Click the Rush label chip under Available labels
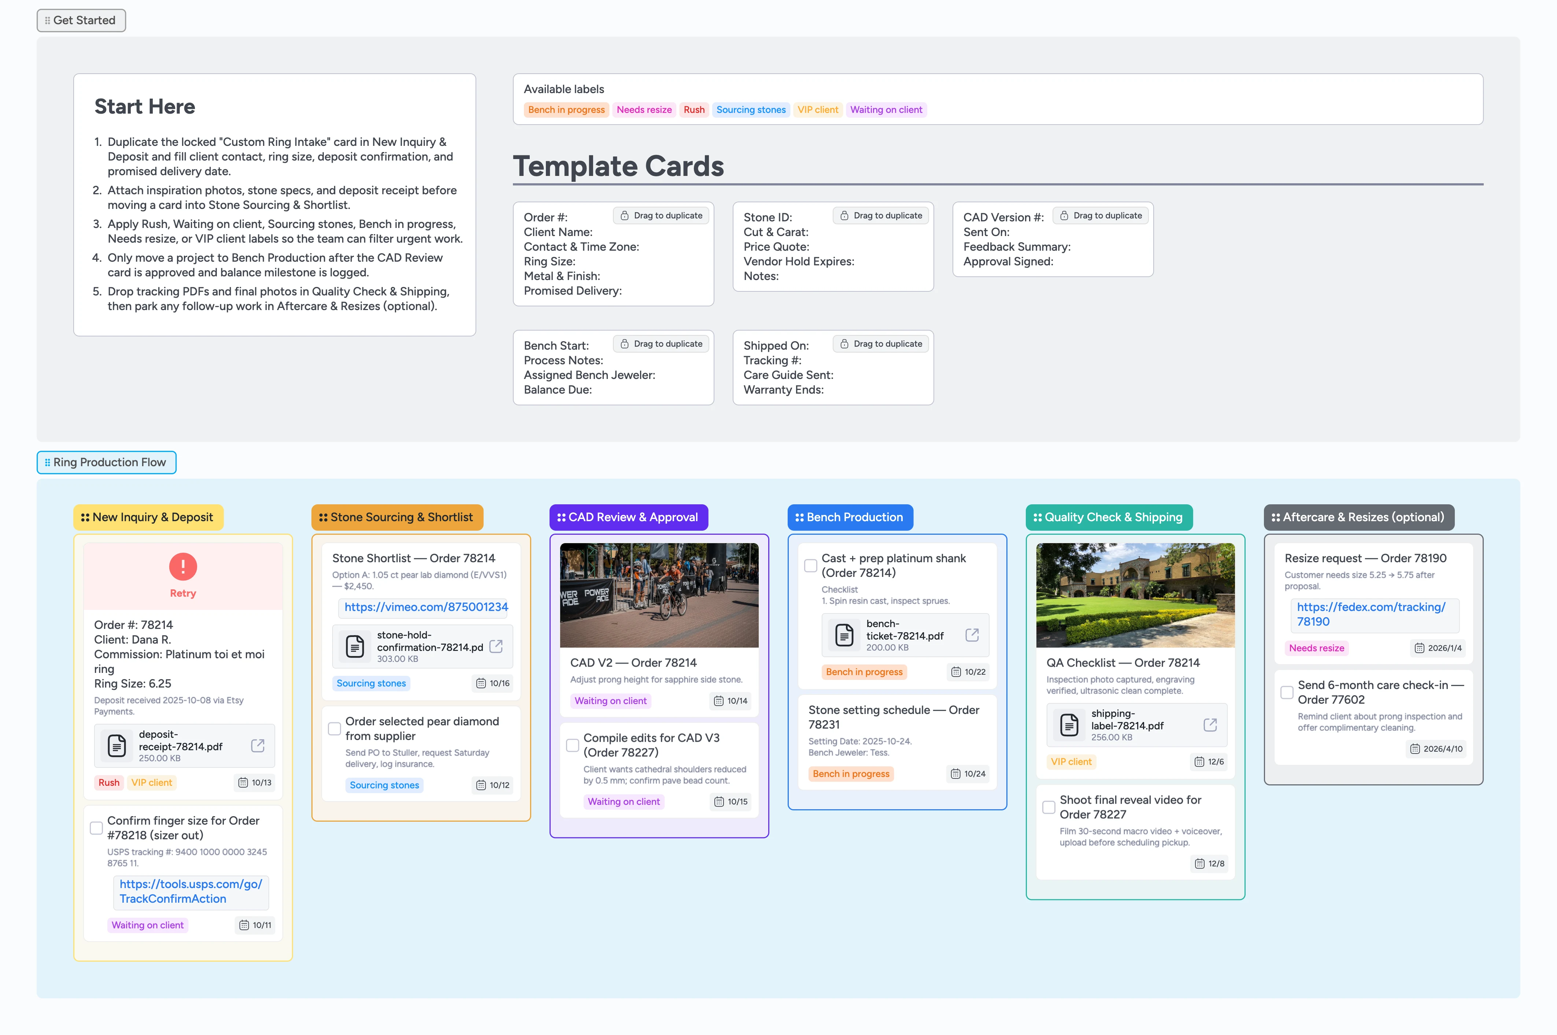The width and height of the screenshot is (1557, 1035). [x=694, y=110]
